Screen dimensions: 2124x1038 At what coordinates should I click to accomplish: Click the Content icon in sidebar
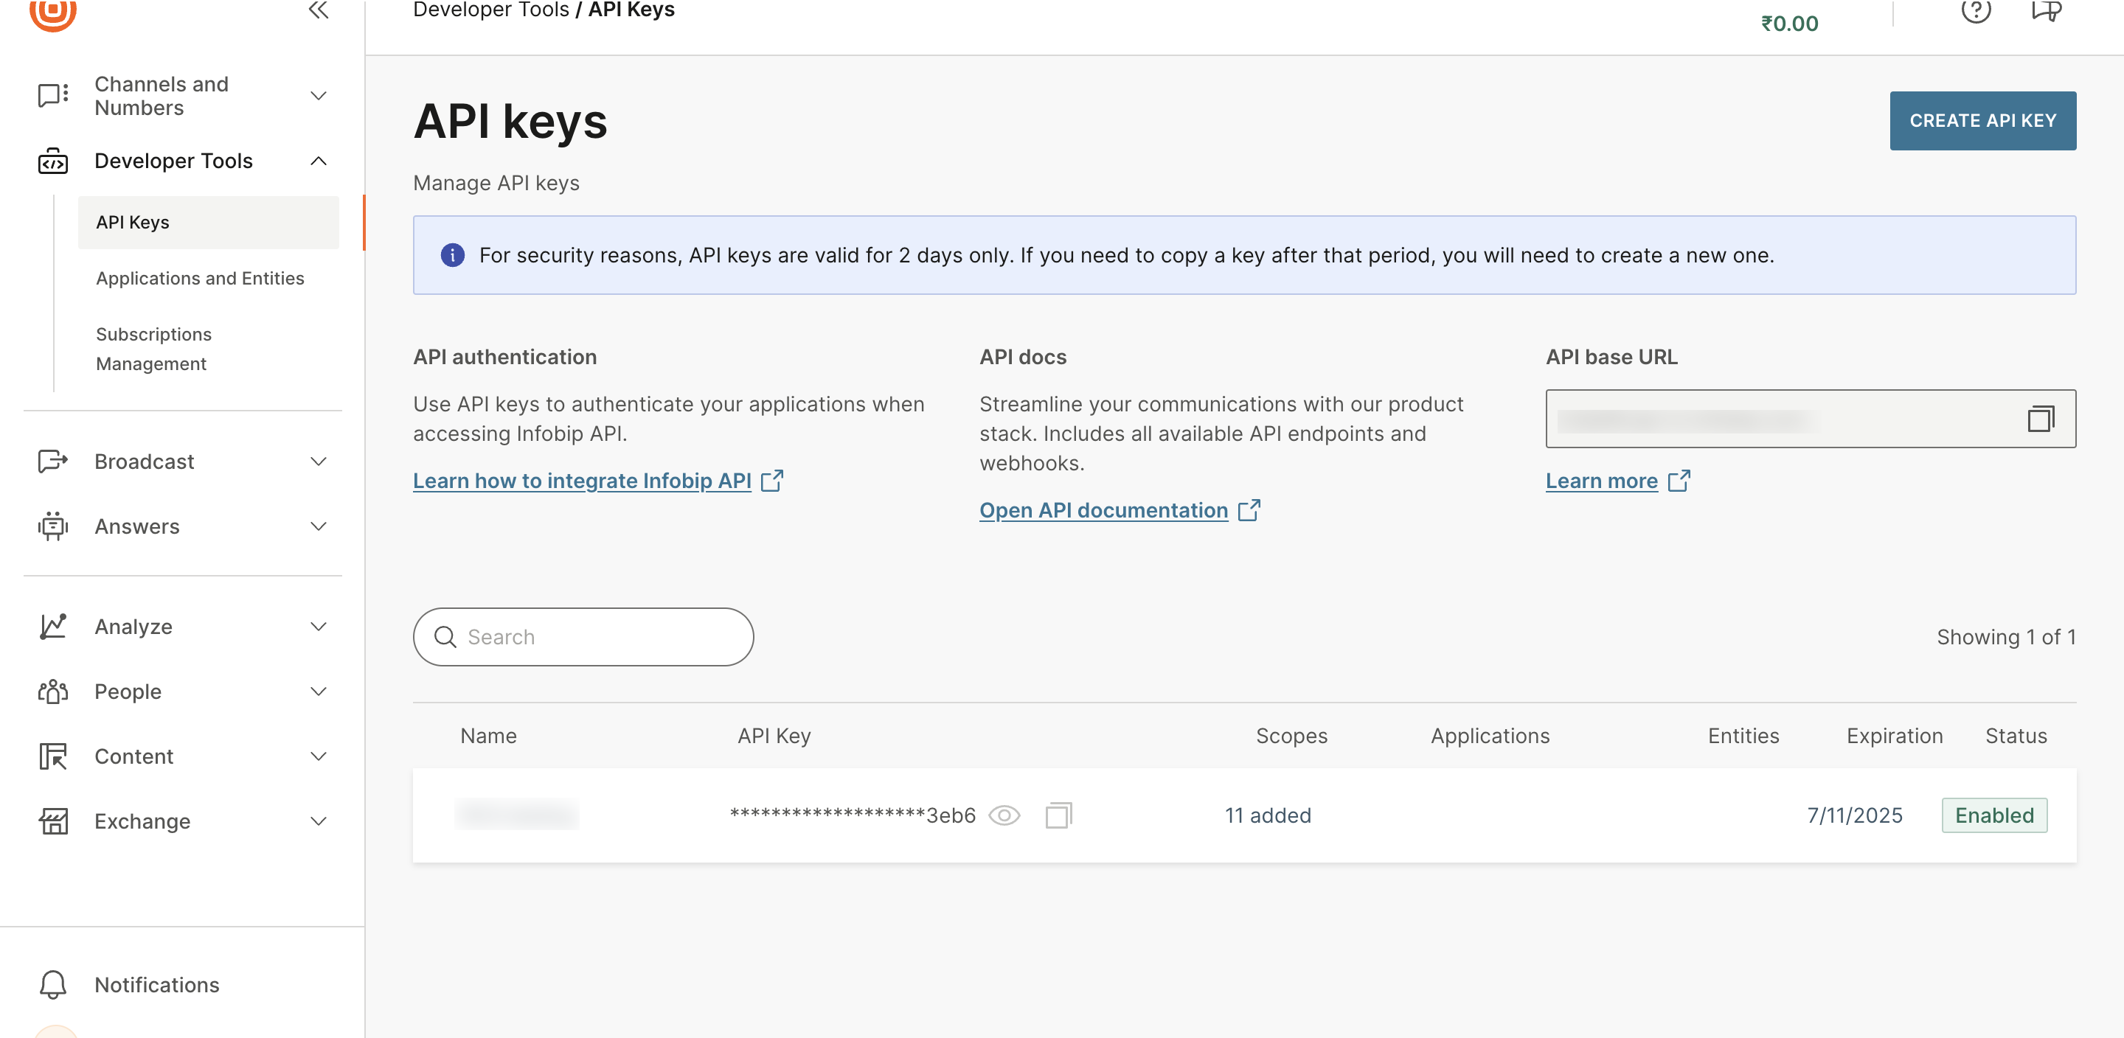(53, 756)
